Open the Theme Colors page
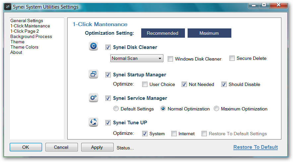293x162 pixels. point(24,47)
